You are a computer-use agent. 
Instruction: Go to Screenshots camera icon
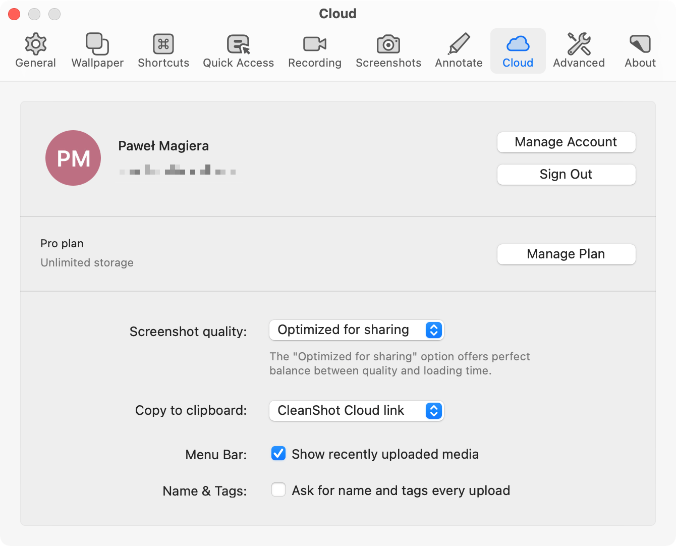click(x=388, y=45)
